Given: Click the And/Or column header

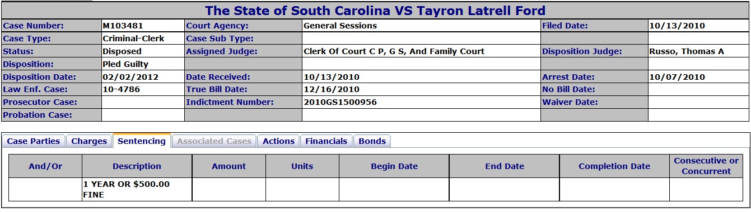Looking at the screenshot, I should point(45,166).
